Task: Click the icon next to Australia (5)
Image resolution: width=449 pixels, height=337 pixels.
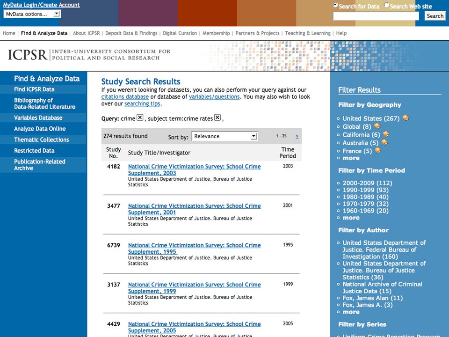Action: 384,142
